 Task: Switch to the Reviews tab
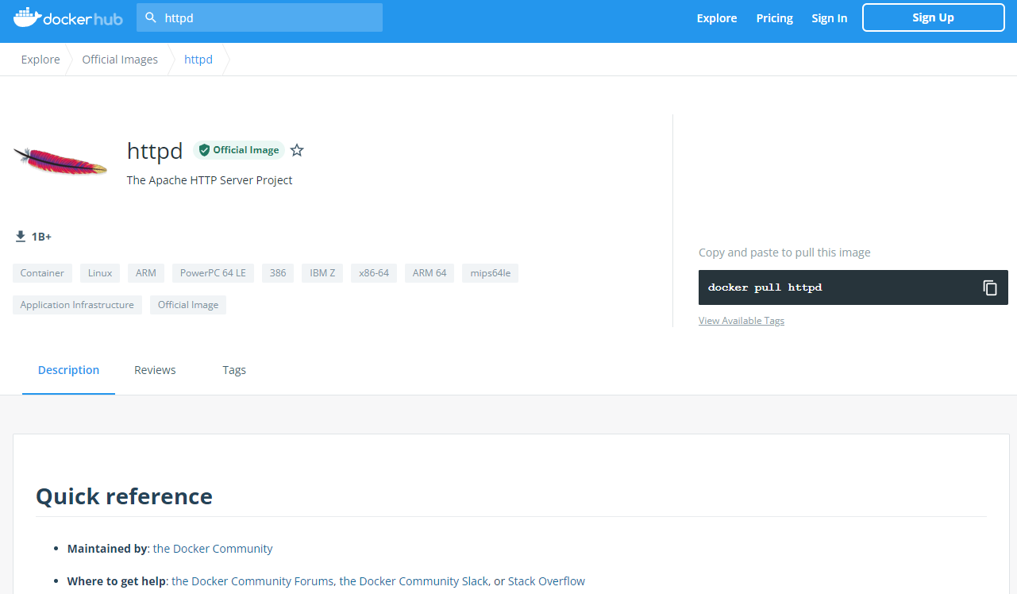(x=155, y=370)
